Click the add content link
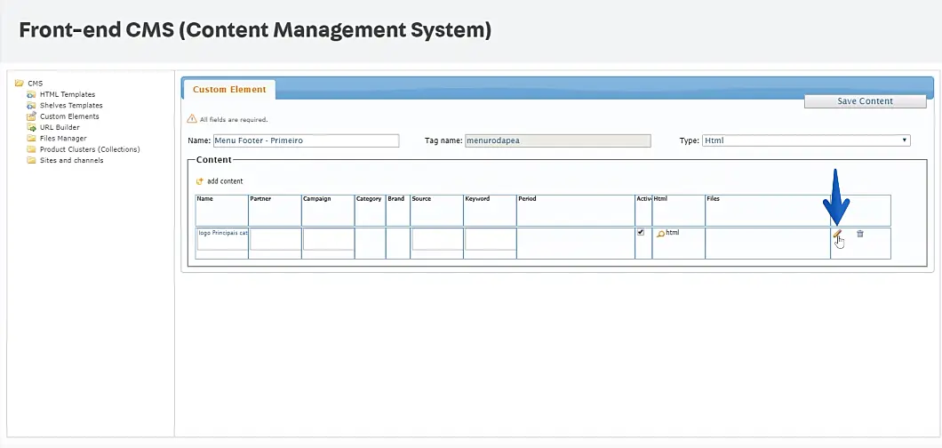Screen dimensions: 942x448 [225, 181]
